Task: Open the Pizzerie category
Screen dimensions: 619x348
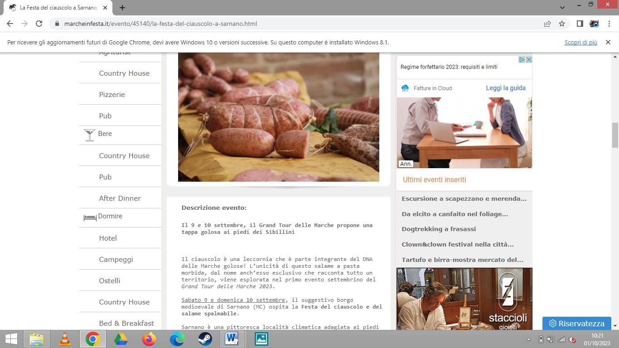Action: [x=112, y=95]
